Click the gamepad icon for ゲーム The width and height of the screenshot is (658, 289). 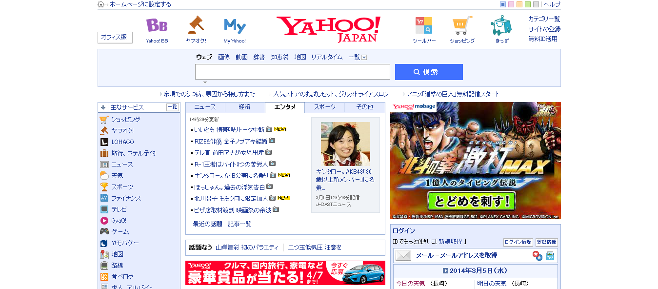(104, 232)
